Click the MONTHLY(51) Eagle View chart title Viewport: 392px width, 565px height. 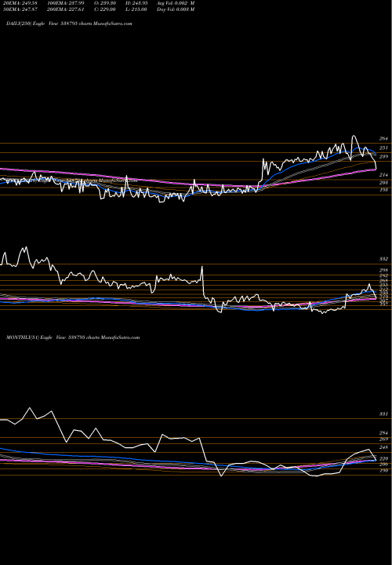[x=73, y=337]
